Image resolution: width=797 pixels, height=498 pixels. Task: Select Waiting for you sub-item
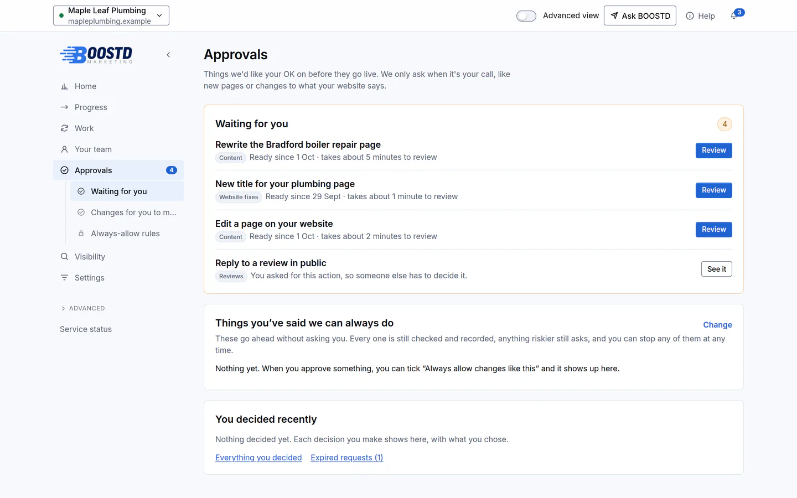(x=127, y=191)
